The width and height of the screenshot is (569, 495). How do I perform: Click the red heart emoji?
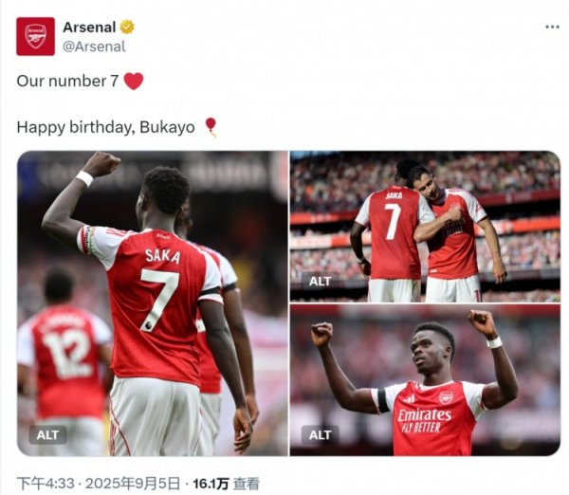tap(134, 82)
